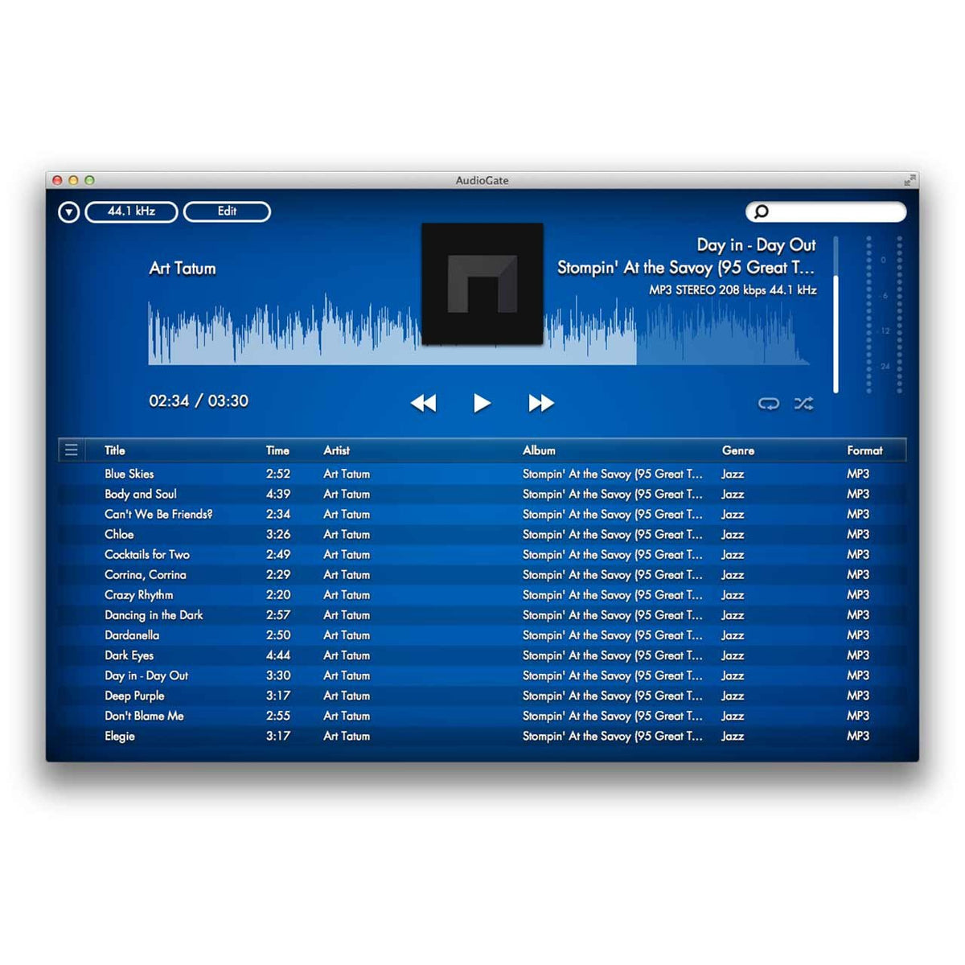The width and height of the screenshot is (965, 965).
Task: Open the playlist menu via hamburger icon
Action: (x=71, y=450)
